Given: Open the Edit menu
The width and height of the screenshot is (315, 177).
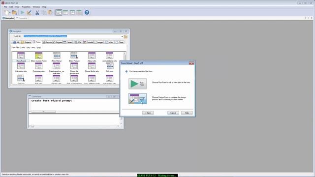Looking at the screenshot, I should 11,7.
